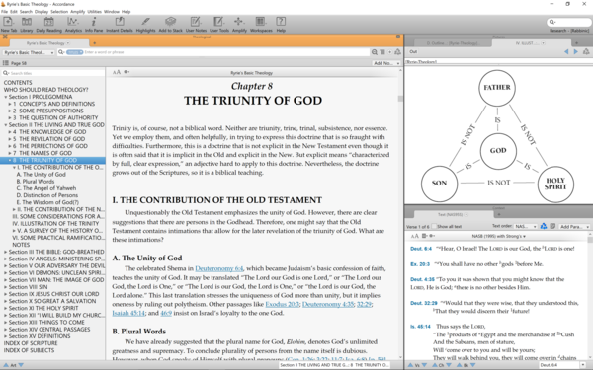Open the File menu
This screenshot has width=593, height=370.
5,12
